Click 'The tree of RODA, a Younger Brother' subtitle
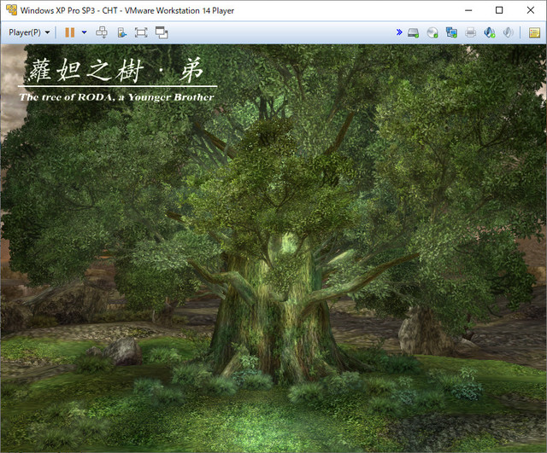 pyautogui.click(x=116, y=97)
